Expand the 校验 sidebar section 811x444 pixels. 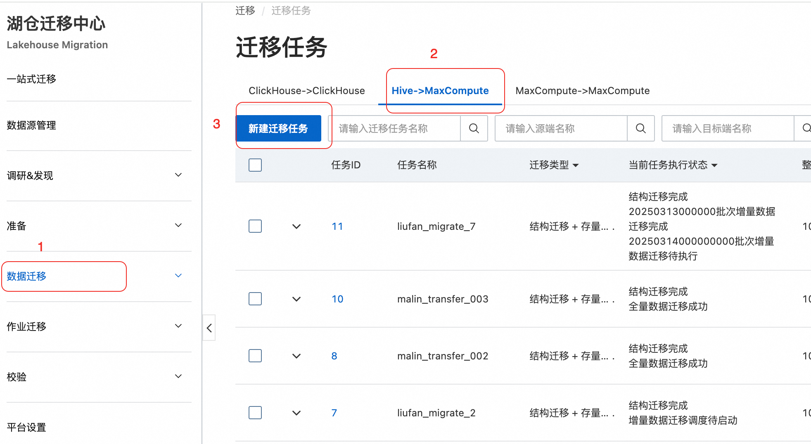[178, 376]
